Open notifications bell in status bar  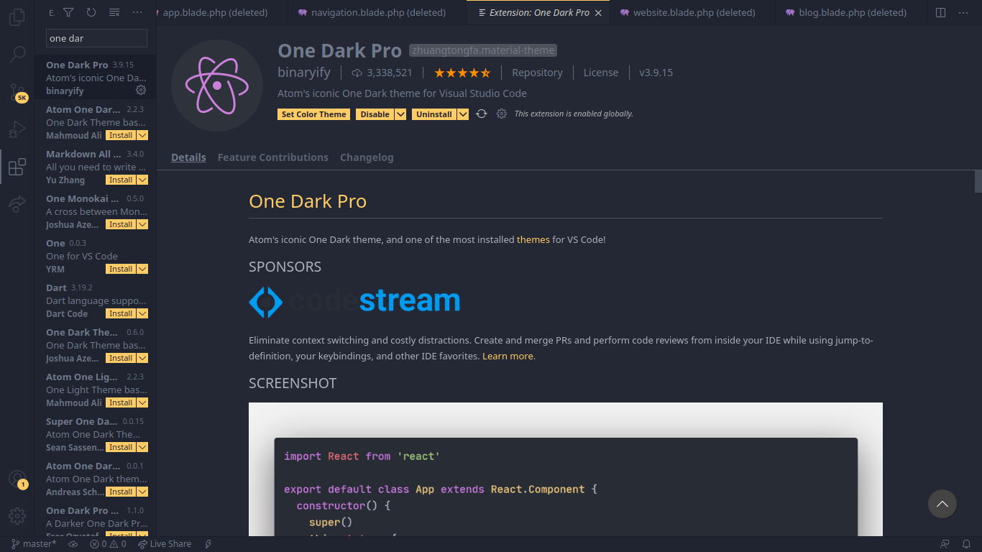click(967, 544)
